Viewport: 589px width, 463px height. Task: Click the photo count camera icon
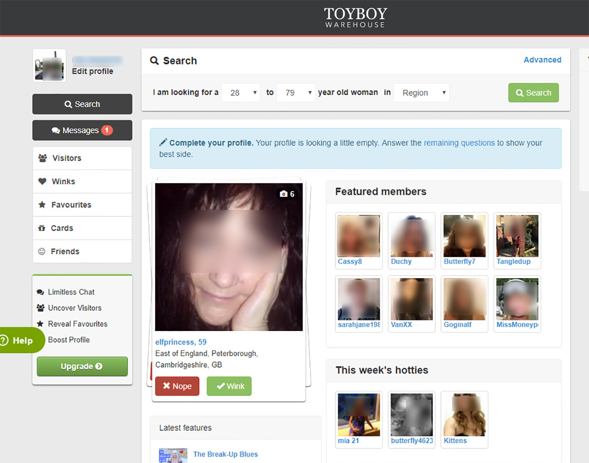pos(283,194)
